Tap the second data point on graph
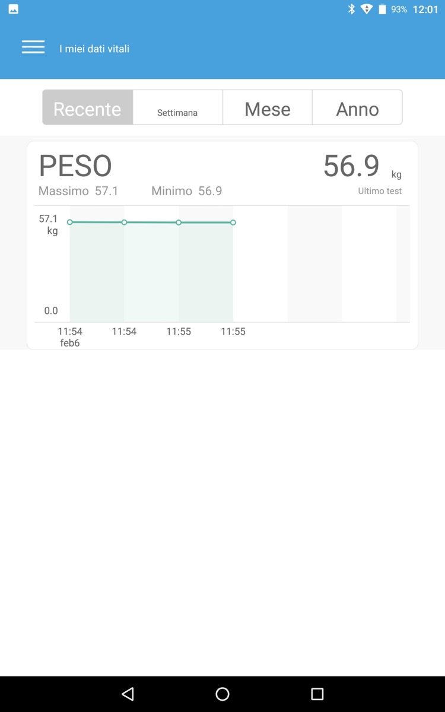 124,222
